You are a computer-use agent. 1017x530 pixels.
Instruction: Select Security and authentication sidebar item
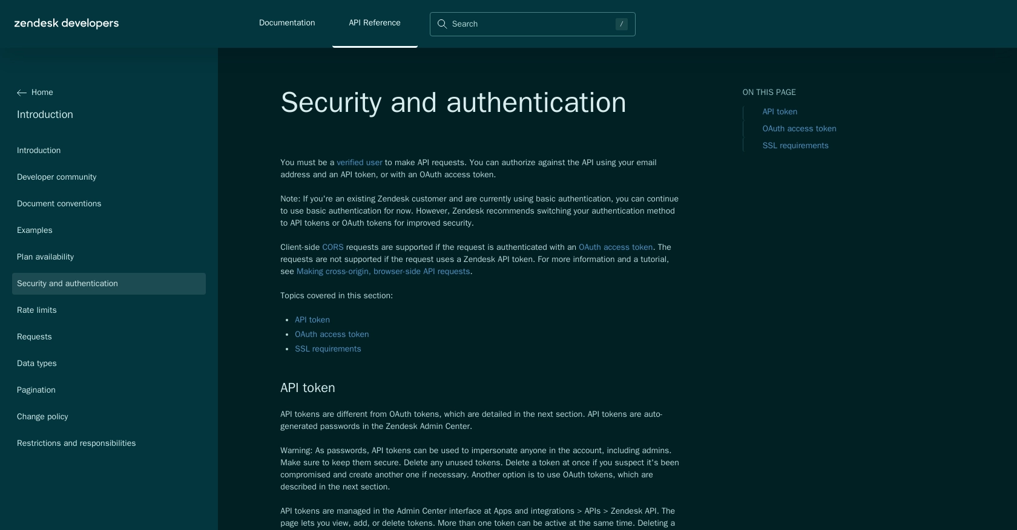(x=109, y=284)
